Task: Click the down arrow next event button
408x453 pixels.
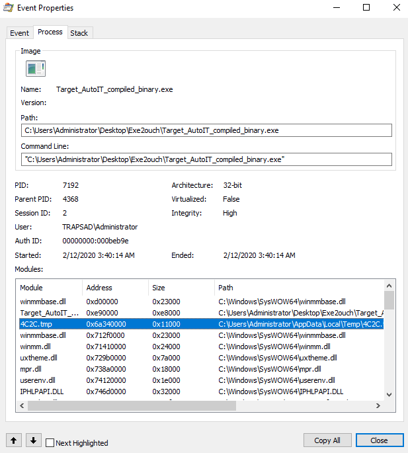Action: [34, 440]
